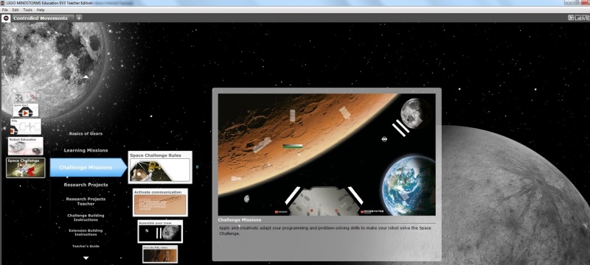Select the Research Projects category

click(86, 185)
